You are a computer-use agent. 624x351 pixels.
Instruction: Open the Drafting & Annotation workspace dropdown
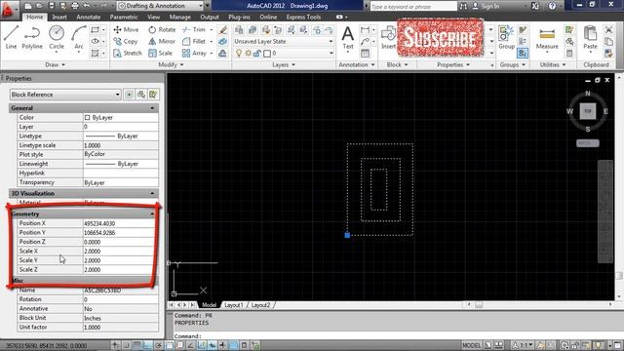click(160, 6)
